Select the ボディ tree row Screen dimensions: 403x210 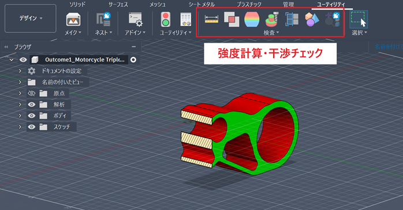pyautogui.click(x=59, y=116)
